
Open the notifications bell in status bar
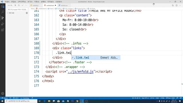coord(181,98)
